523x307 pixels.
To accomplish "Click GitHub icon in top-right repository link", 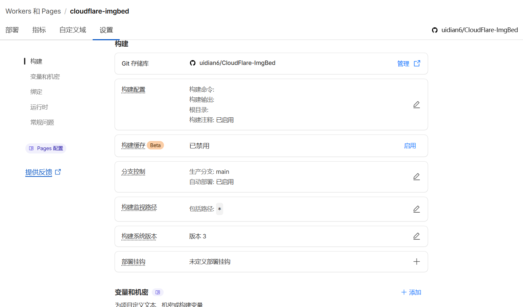I will click(x=435, y=30).
